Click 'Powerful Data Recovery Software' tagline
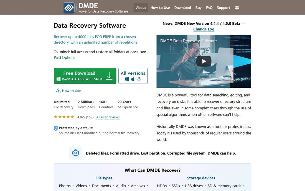The height and width of the screenshot is (191, 305). click(103, 11)
